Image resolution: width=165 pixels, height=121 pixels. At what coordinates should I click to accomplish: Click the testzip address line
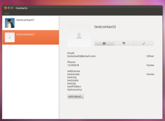tap(72, 83)
